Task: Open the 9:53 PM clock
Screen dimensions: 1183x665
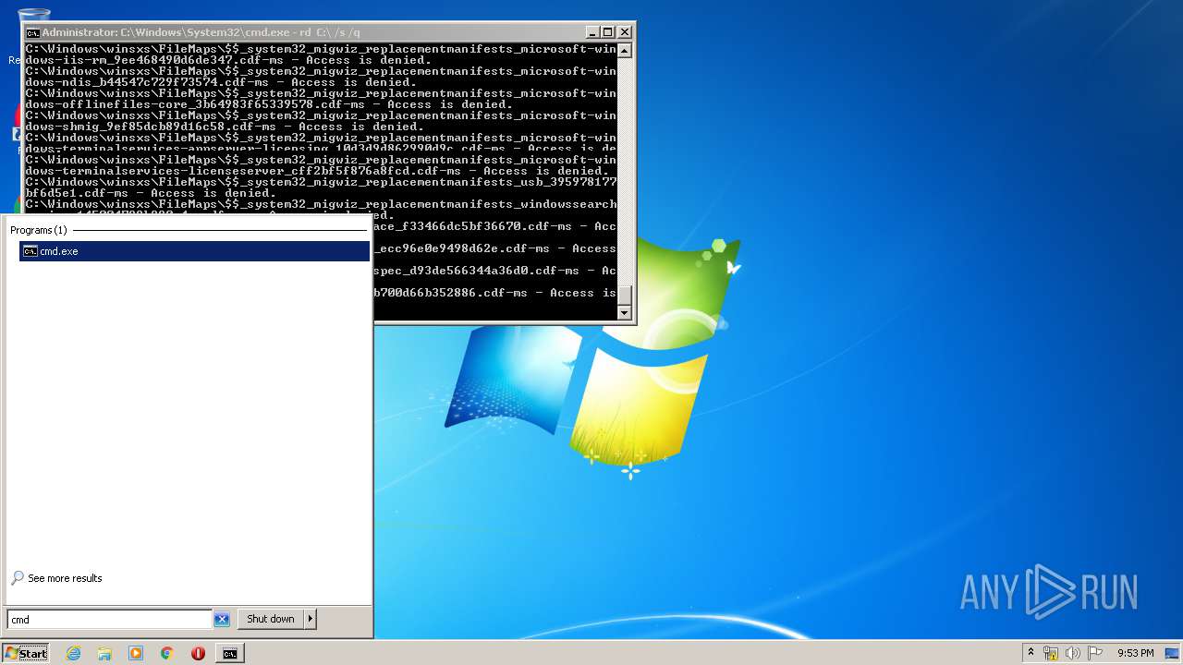Action: 1135,653
